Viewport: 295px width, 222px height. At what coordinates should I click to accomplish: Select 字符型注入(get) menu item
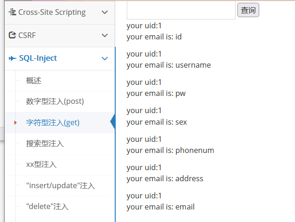pos(52,123)
